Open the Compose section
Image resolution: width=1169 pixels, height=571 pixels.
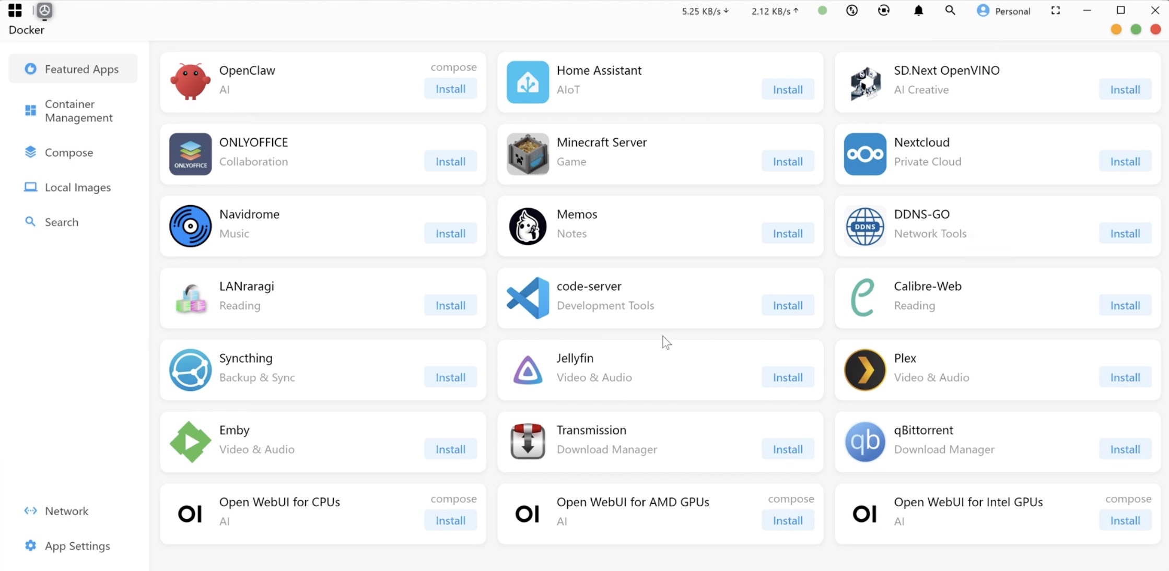tap(73, 152)
